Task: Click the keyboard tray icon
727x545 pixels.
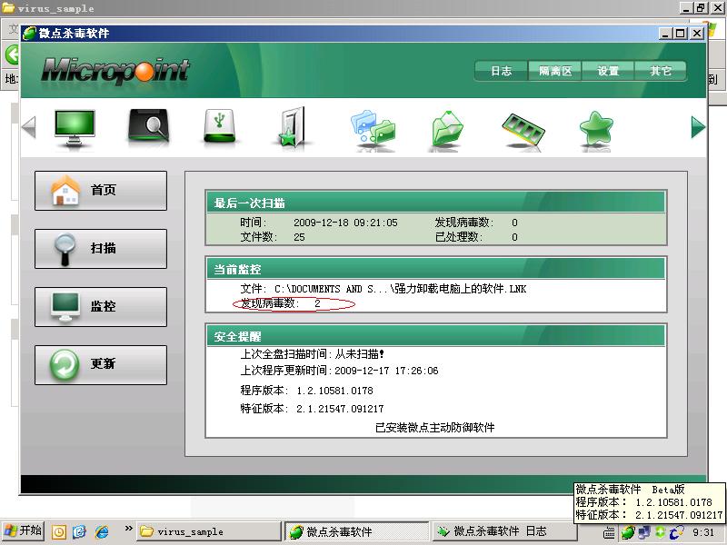Action: 609,533
